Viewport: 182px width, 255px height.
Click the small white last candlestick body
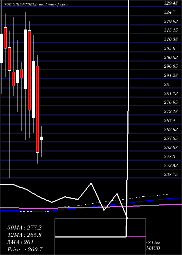(41, 138)
